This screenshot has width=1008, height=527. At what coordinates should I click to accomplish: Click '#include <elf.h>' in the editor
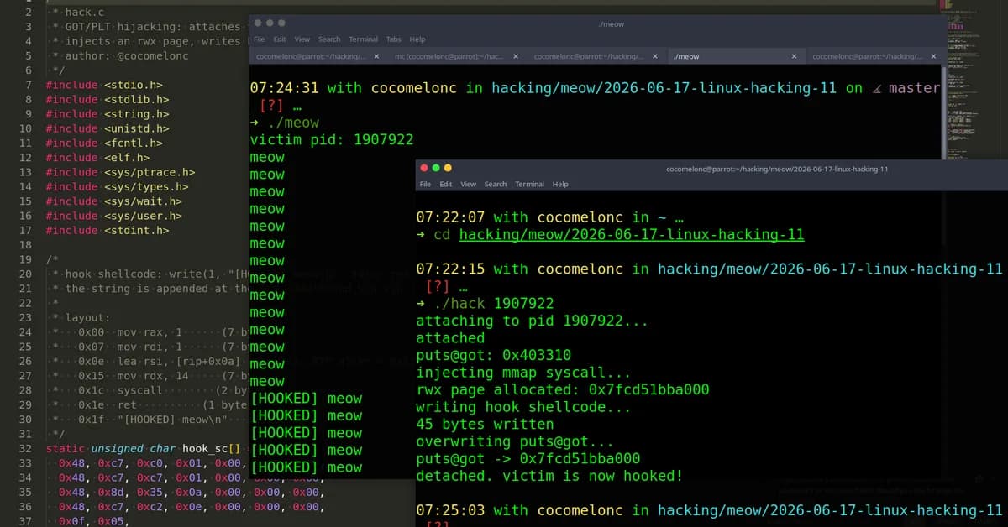98,157
